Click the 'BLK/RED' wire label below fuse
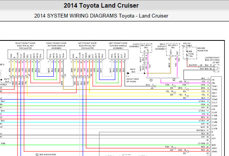The width and height of the screenshot is (229, 156). pyautogui.click(x=193, y=65)
